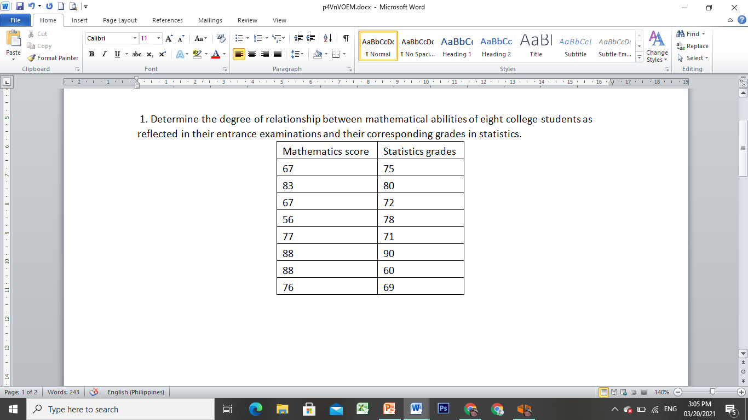Increase paragraph indent
Viewport: 748px width, 420px height.
click(x=311, y=38)
